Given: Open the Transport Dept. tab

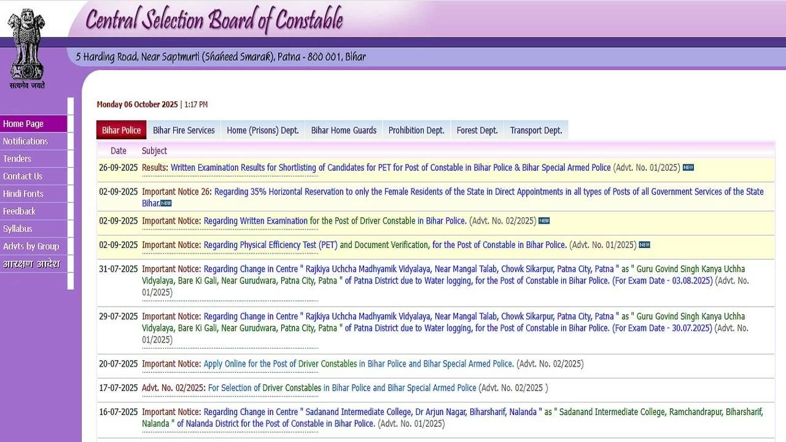Looking at the screenshot, I should pos(535,130).
